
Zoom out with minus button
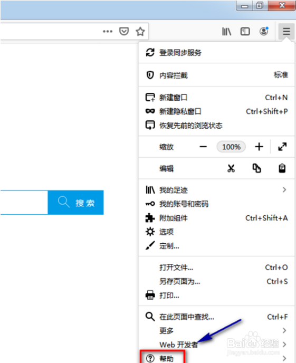(x=203, y=147)
